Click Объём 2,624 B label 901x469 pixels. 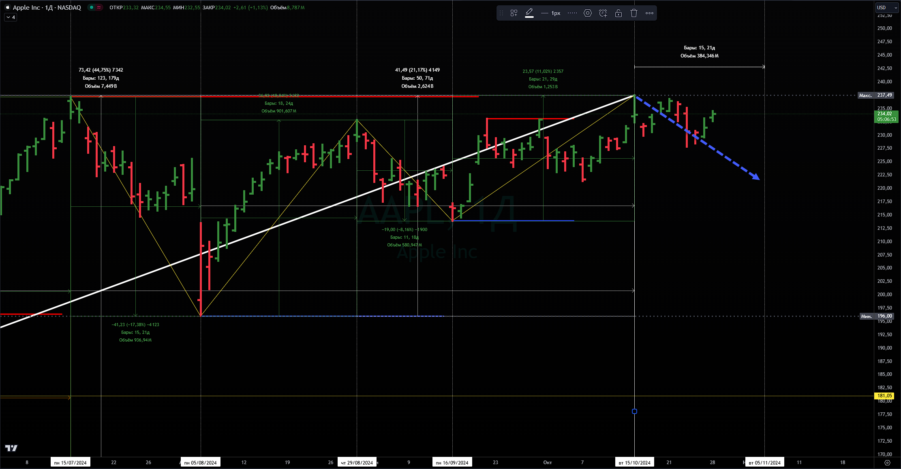click(417, 86)
